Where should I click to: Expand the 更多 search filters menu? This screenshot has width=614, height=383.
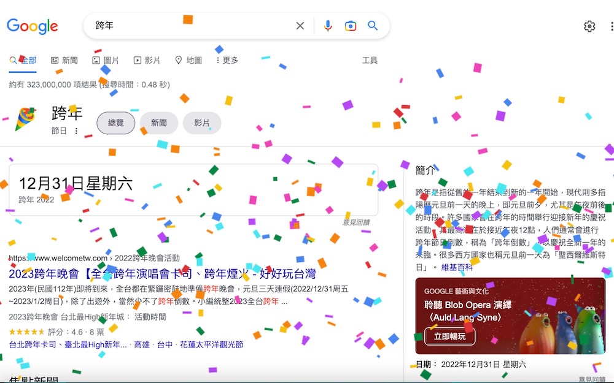(227, 60)
